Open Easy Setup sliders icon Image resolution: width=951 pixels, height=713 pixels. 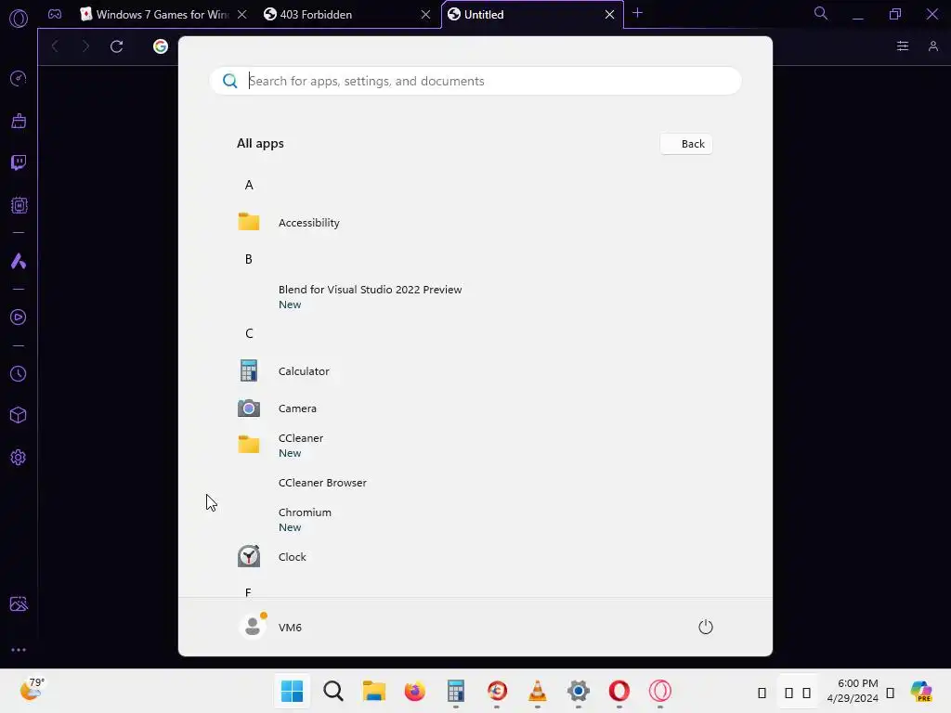(903, 46)
